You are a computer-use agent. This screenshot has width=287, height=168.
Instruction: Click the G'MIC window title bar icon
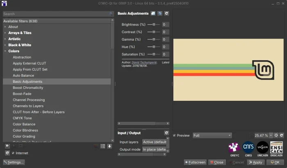tap(4, 3)
